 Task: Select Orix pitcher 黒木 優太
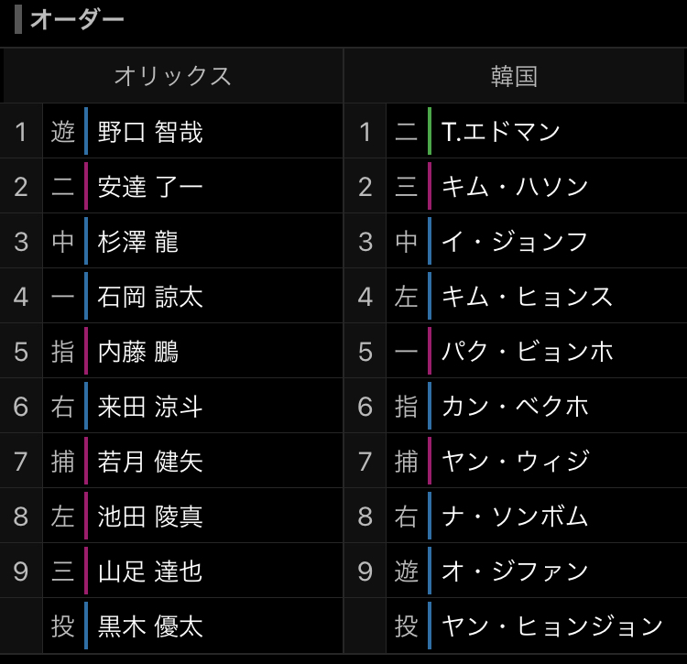tap(150, 626)
